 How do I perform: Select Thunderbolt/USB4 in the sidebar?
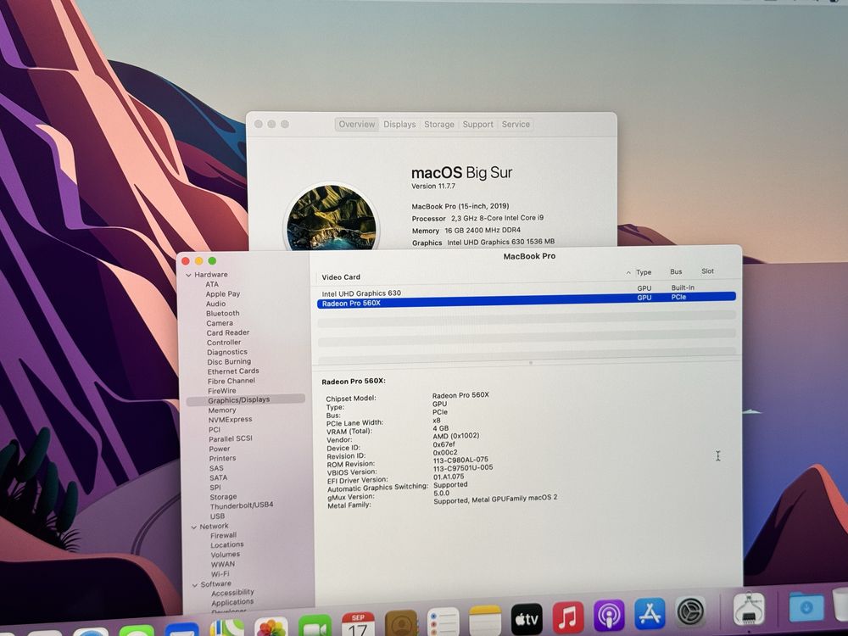pos(241,505)
